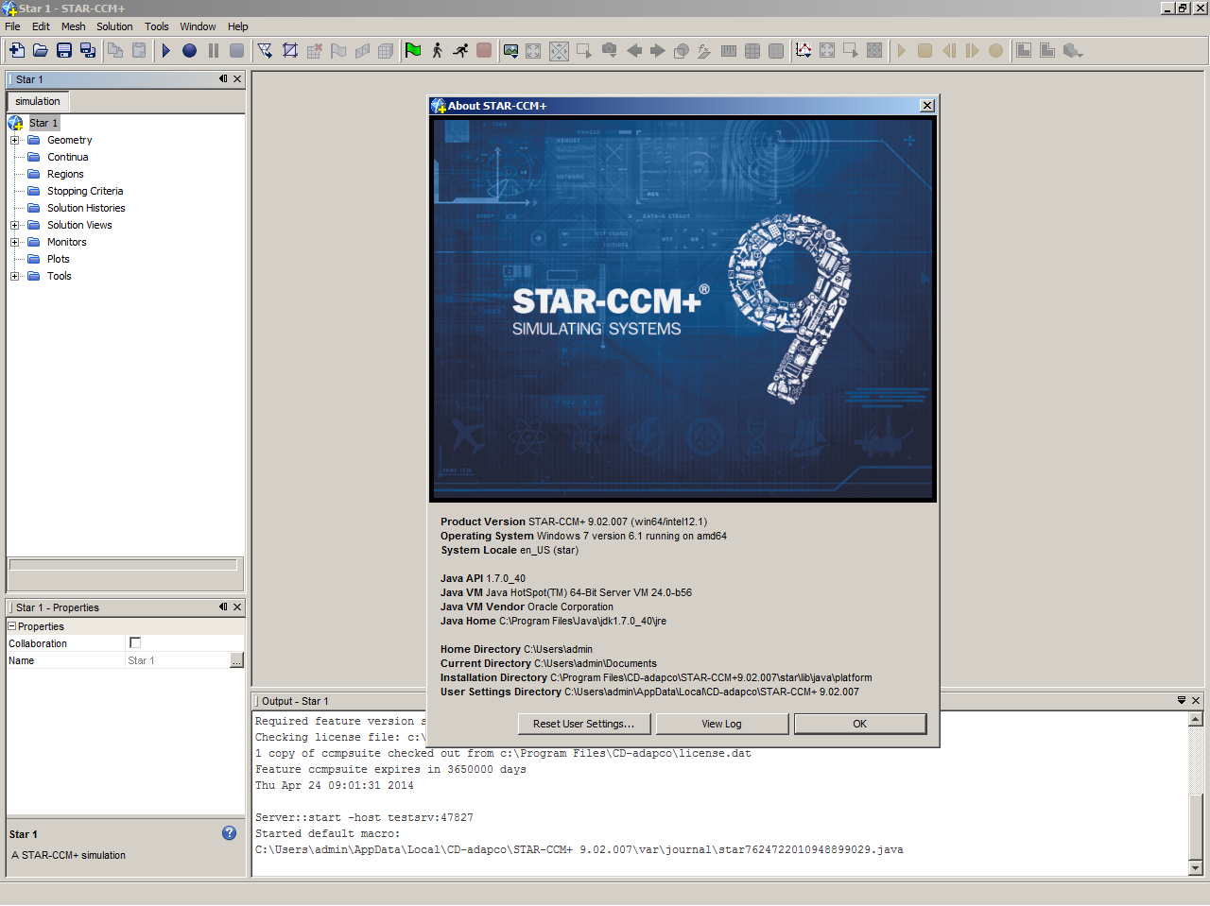
Task: Click the Name field value Star 1
Action: point(178,660)
